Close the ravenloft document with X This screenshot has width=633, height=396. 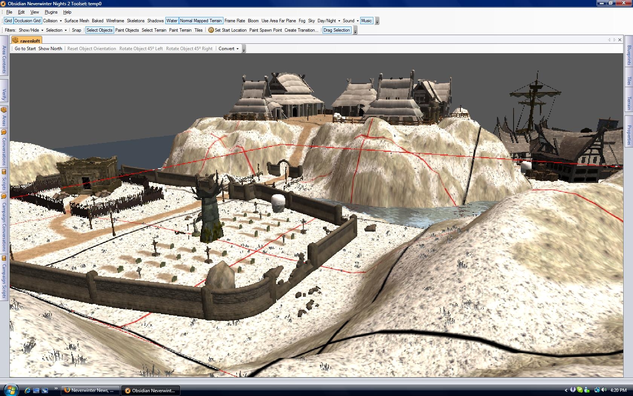coord(620,40)
